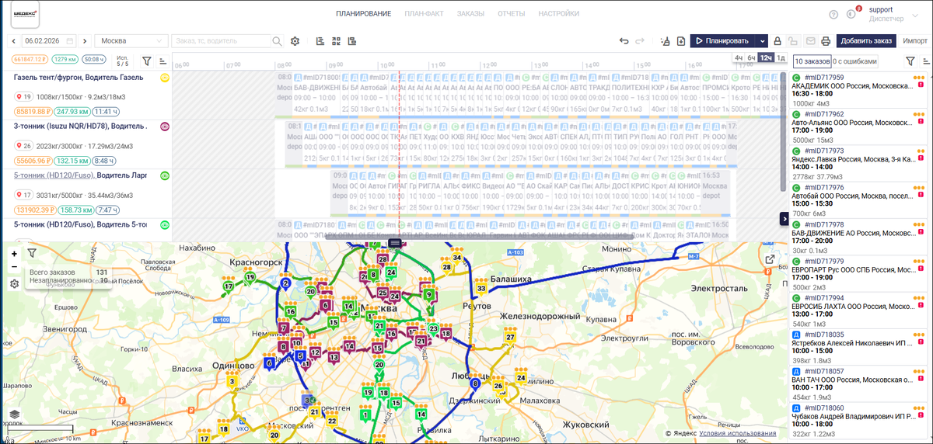Zoom in the map with plus button
Screen dimensions: 933x444
coord(14,254)
